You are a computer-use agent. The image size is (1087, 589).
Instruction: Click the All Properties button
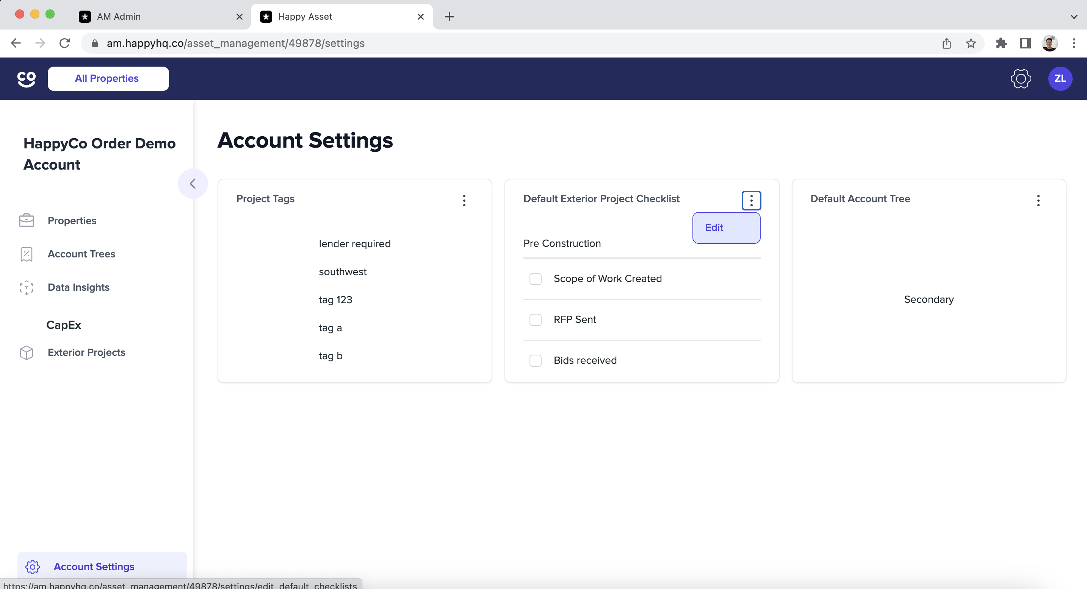click(108, 79)
